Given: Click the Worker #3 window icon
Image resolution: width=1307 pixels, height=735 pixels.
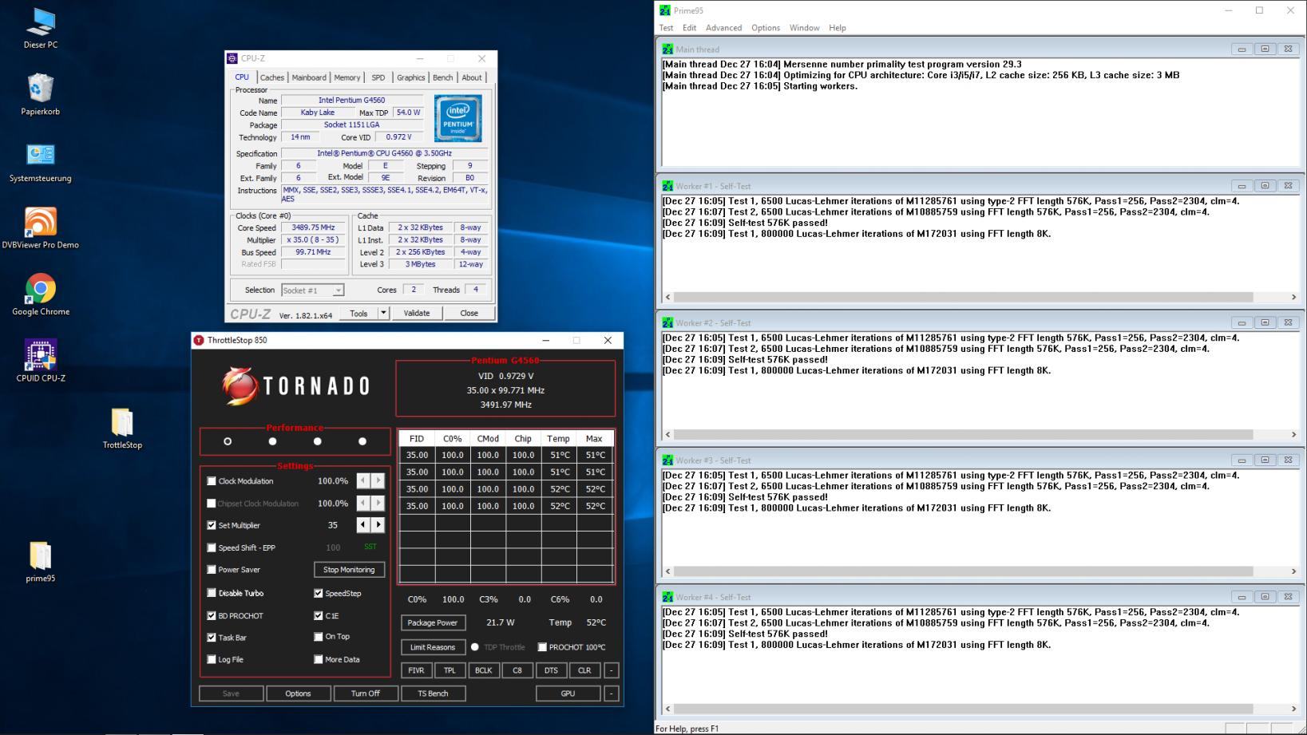Looking at the screenshot, I should (x=667, y=460).
